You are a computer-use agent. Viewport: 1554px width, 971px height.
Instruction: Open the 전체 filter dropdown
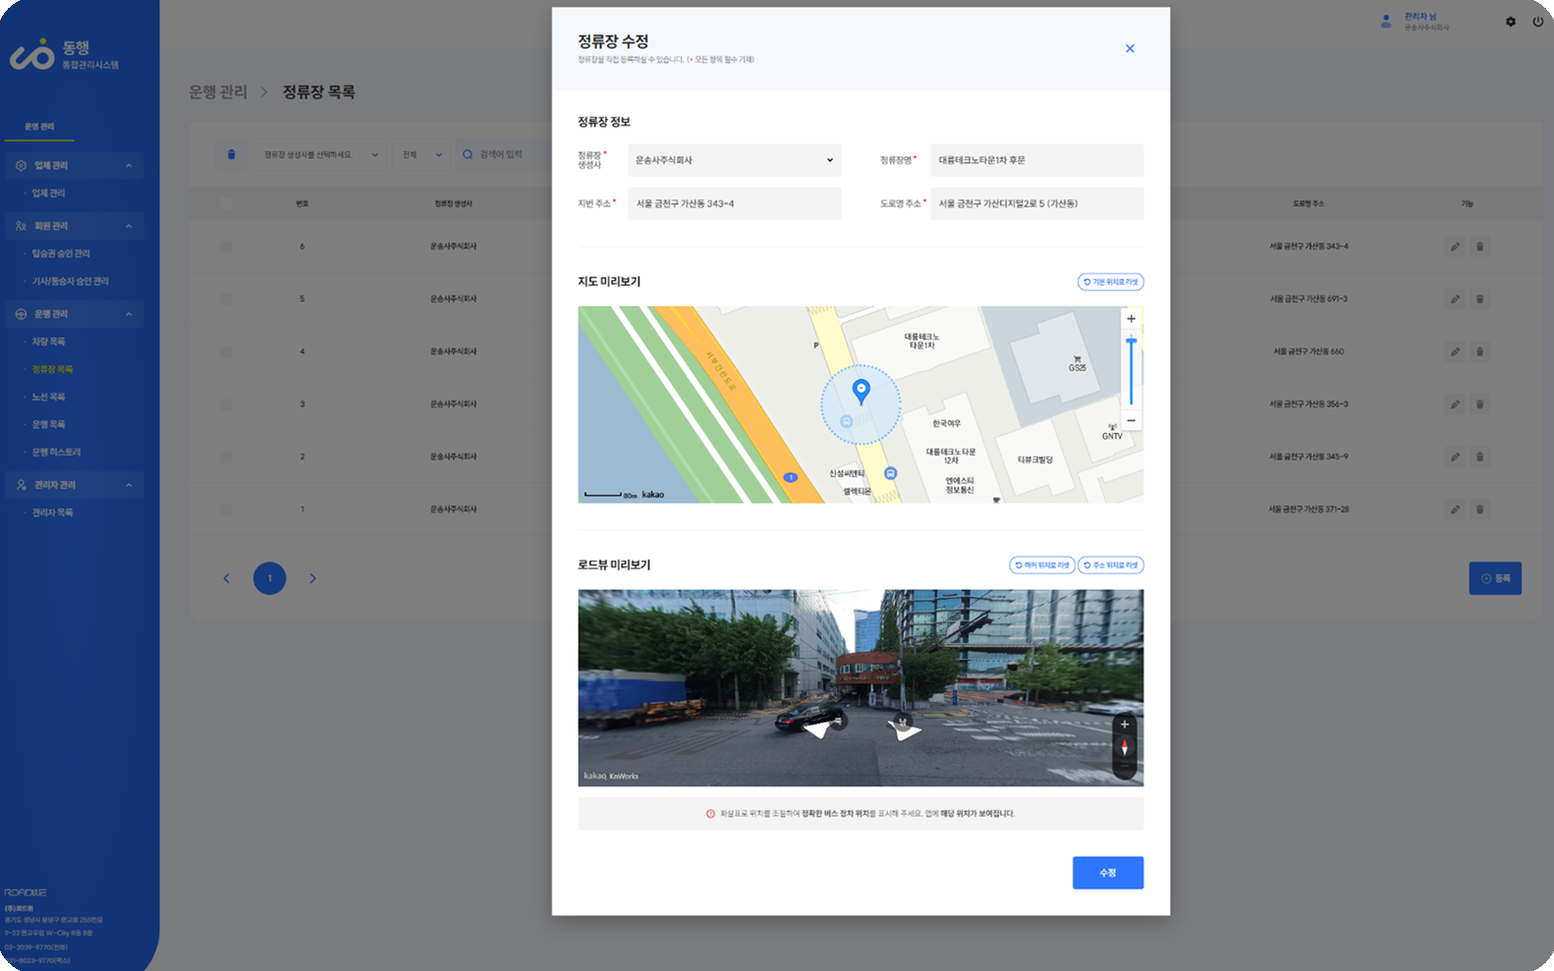[421, 154]
